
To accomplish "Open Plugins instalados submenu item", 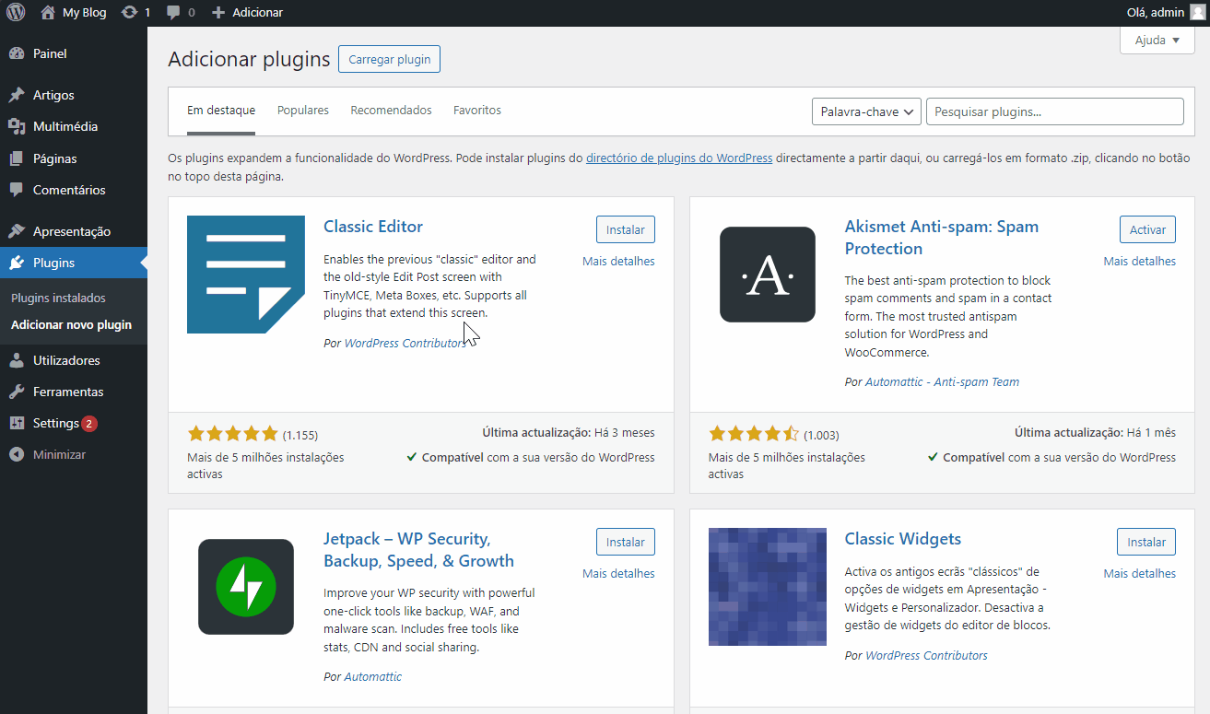I will click(58, 298).
